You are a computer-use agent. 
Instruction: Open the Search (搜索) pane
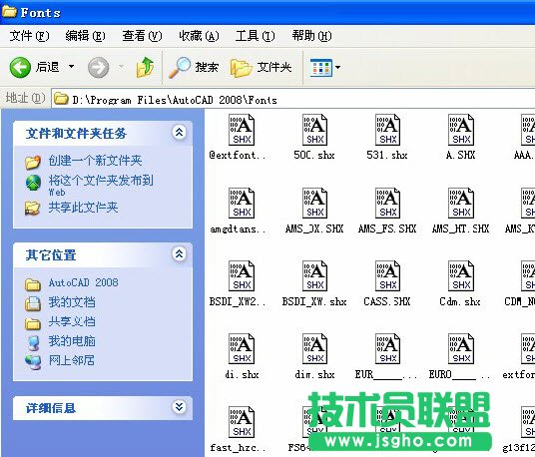(x=194, y=67)
